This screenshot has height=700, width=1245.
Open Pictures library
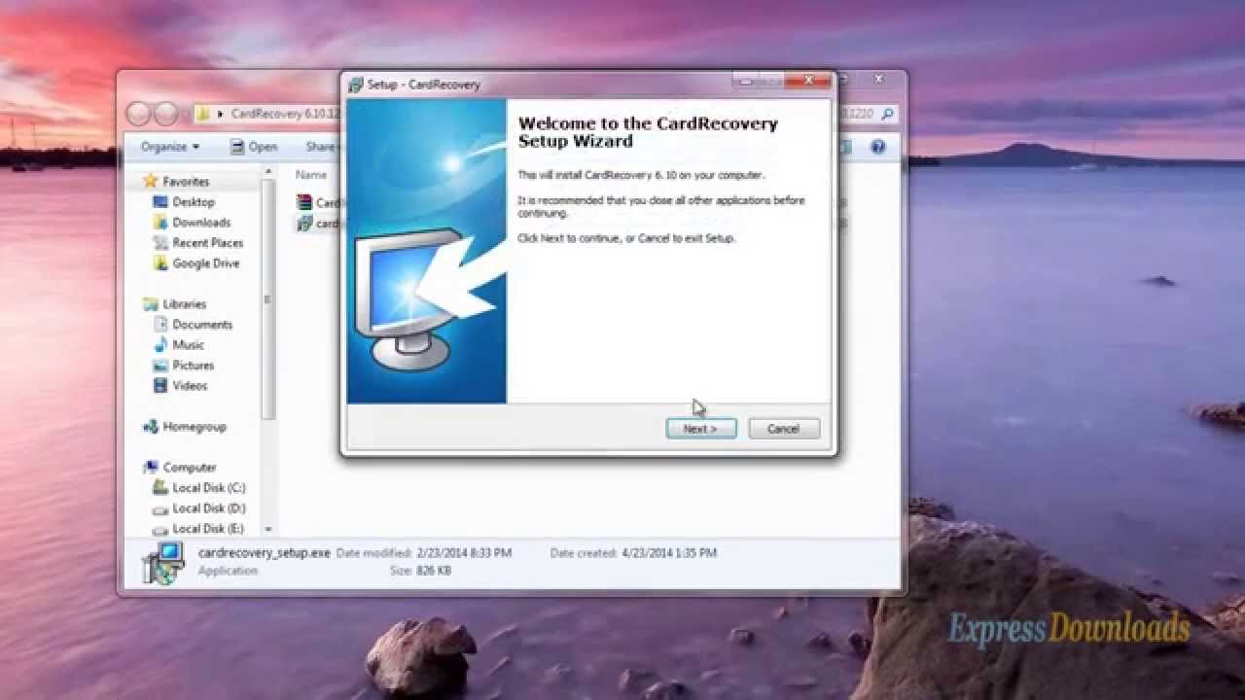[194, 366]
